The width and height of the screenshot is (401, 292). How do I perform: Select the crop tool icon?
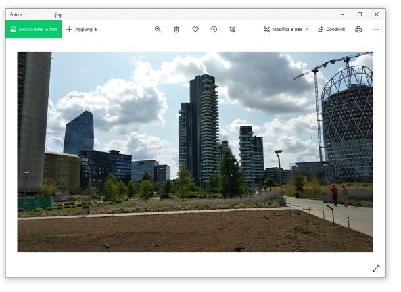[233, 30]
